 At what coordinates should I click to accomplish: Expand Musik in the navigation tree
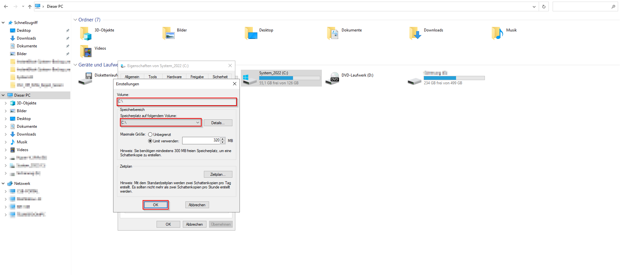tap(6, 142)
